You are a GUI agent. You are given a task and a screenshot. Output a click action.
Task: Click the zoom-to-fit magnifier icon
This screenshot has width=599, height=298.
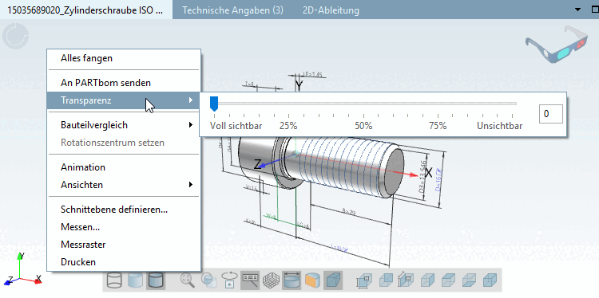point(188,280)
